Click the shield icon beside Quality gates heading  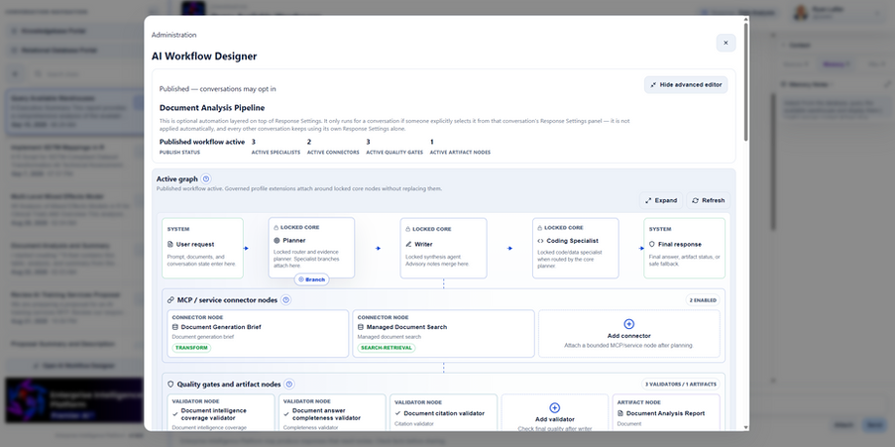point(170,385)
